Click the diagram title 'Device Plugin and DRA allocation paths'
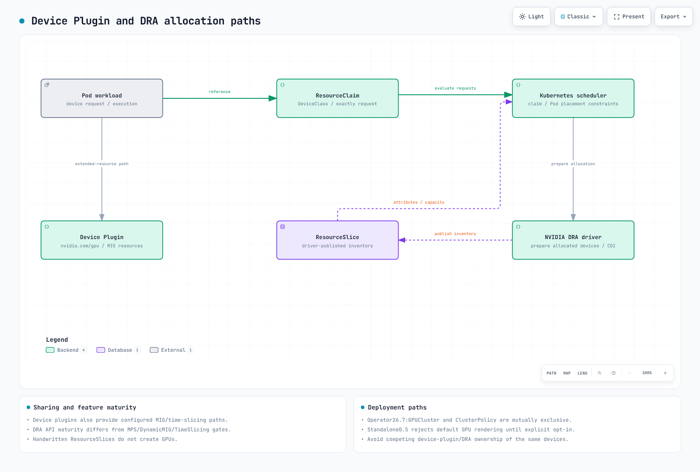This screenshot has width=700, height=472. (146, 21)
